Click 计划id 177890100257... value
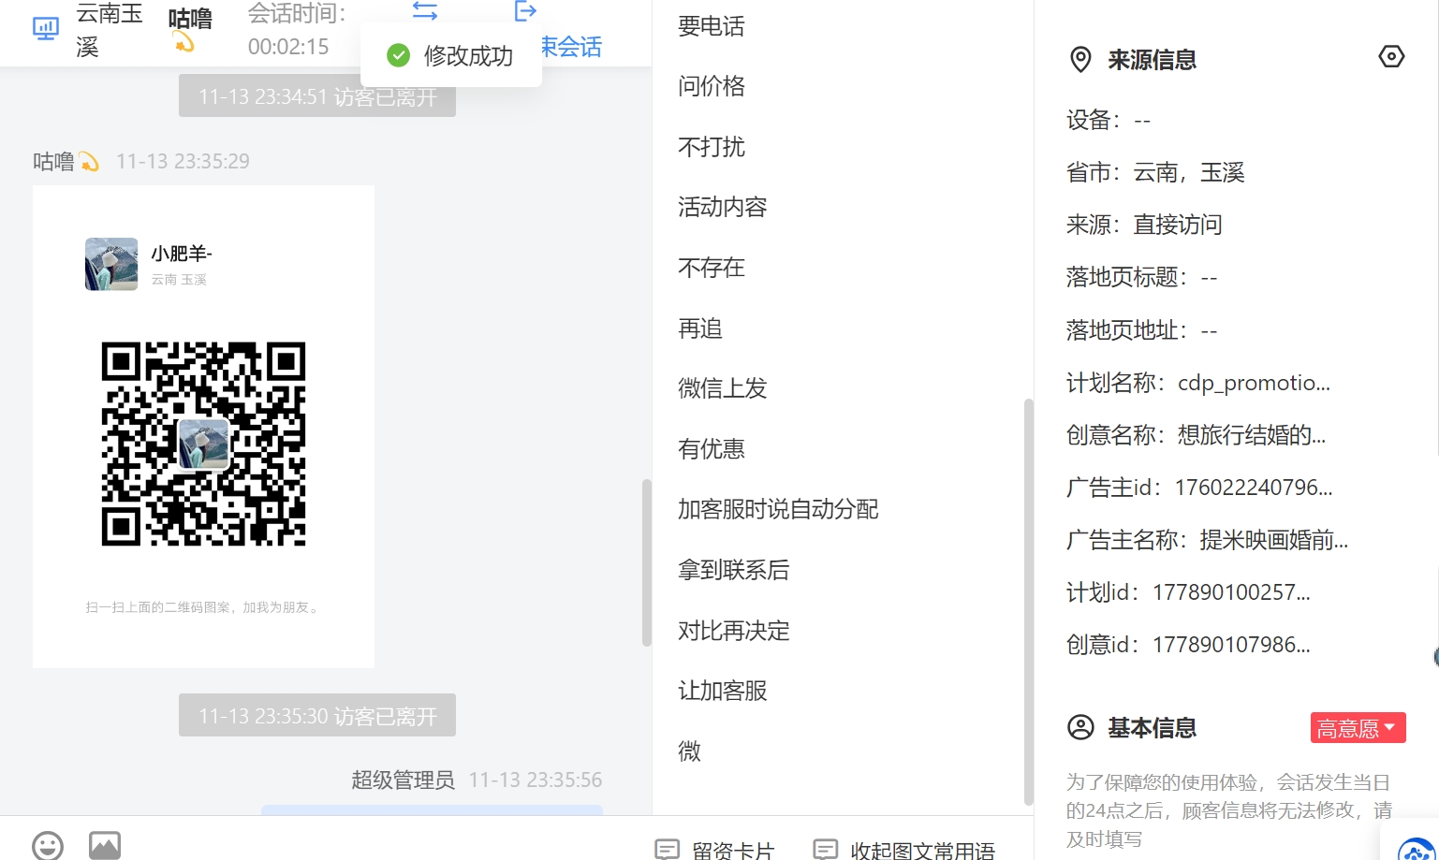The image size is (1439, 860). [1231, 592]
